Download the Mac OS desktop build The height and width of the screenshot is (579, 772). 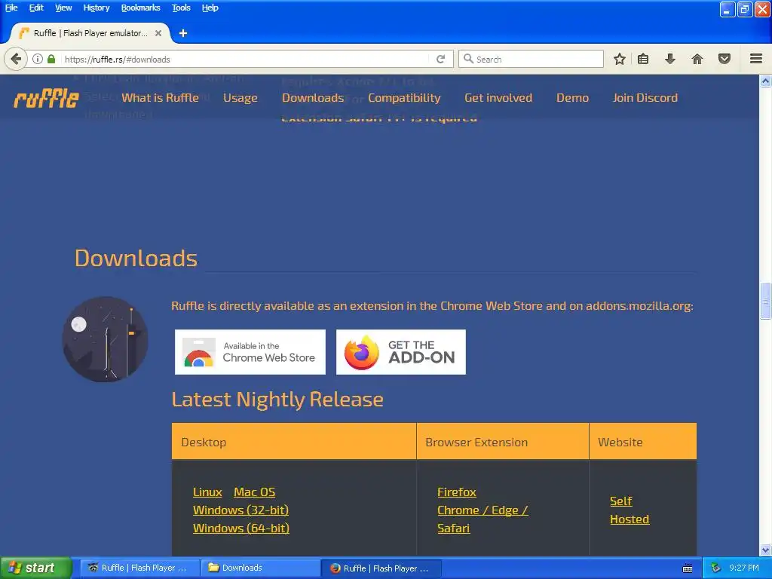click(255, 492)
